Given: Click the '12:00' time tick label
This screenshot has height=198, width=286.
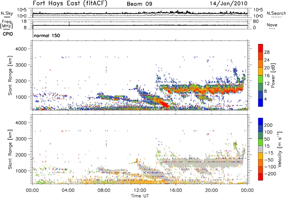Looking at the screenshot, I should pos(140,190).
